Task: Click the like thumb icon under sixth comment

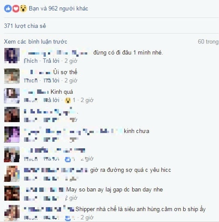Action: click(68, 160)
